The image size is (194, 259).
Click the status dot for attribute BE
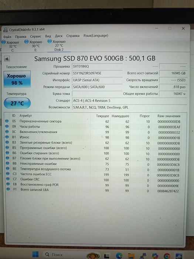(x=8, y=168)
